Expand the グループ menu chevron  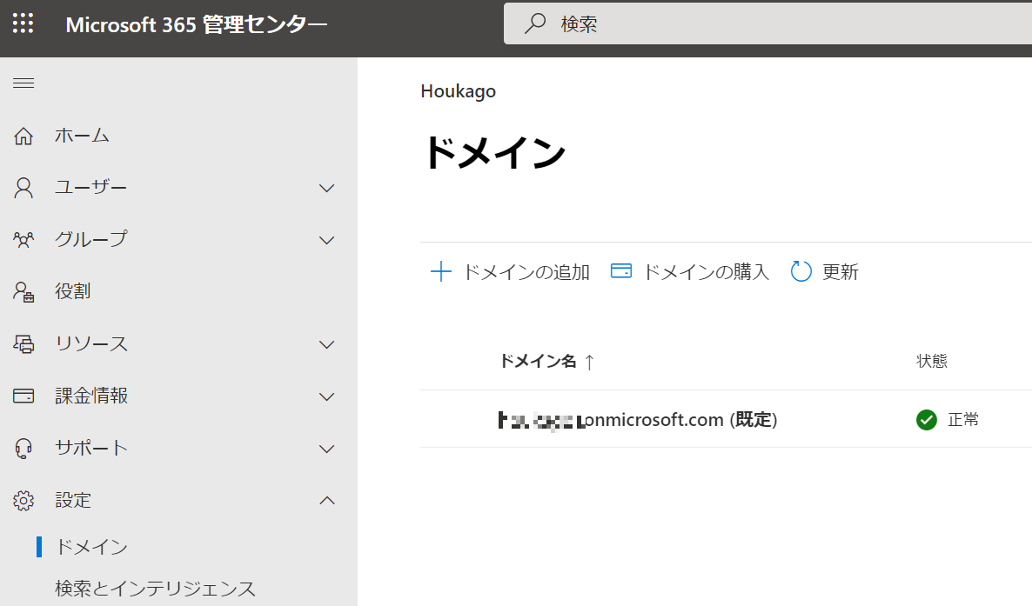tap(326, 240)
